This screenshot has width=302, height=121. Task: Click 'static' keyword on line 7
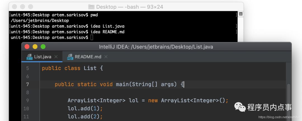(x=87, y=84)
